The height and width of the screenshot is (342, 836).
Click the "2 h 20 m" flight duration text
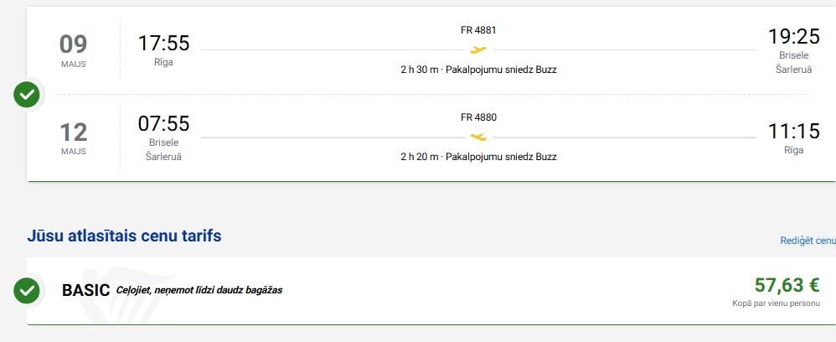pos(419,157)
